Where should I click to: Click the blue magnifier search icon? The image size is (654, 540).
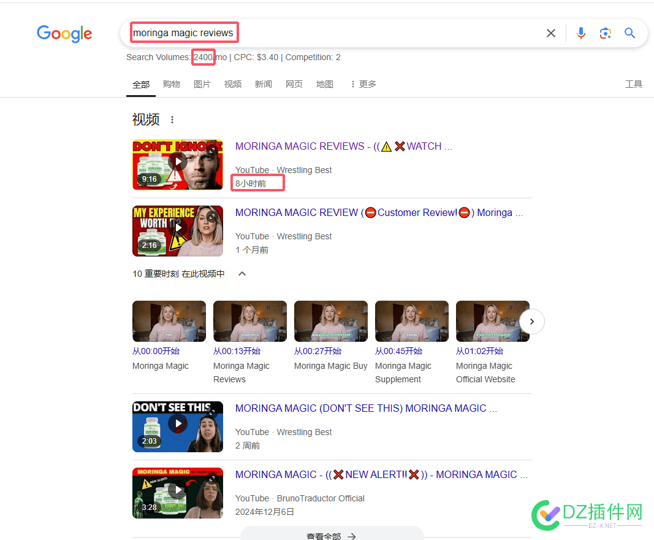[x=629, y=33]
